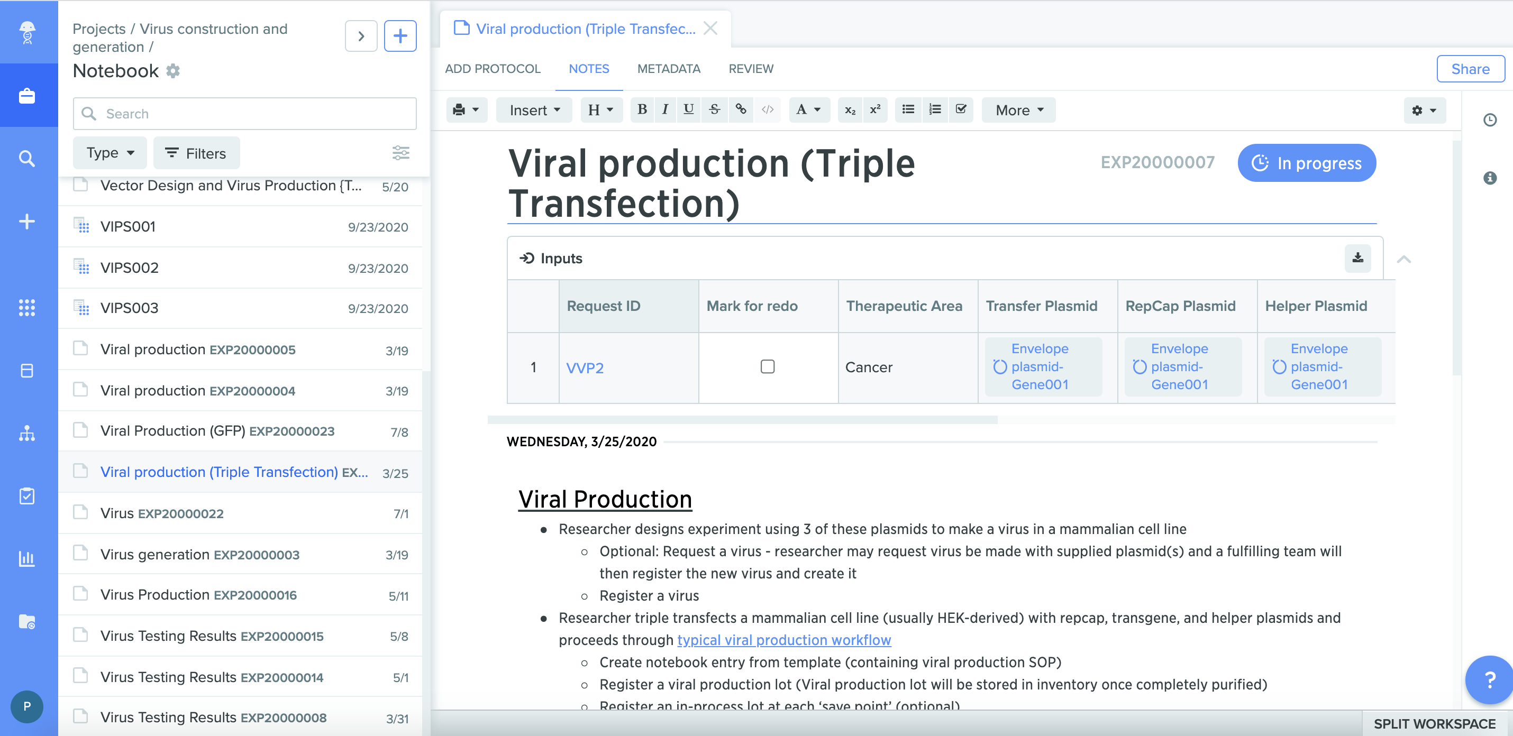
Task: Open the shared folder icon in sidebar
Action: coord(27,621)
